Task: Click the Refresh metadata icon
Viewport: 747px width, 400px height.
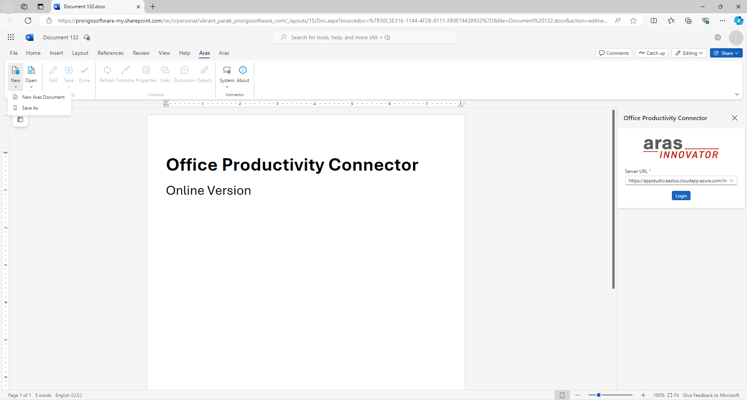Action: pyautogui.click(x=107, y=70)
